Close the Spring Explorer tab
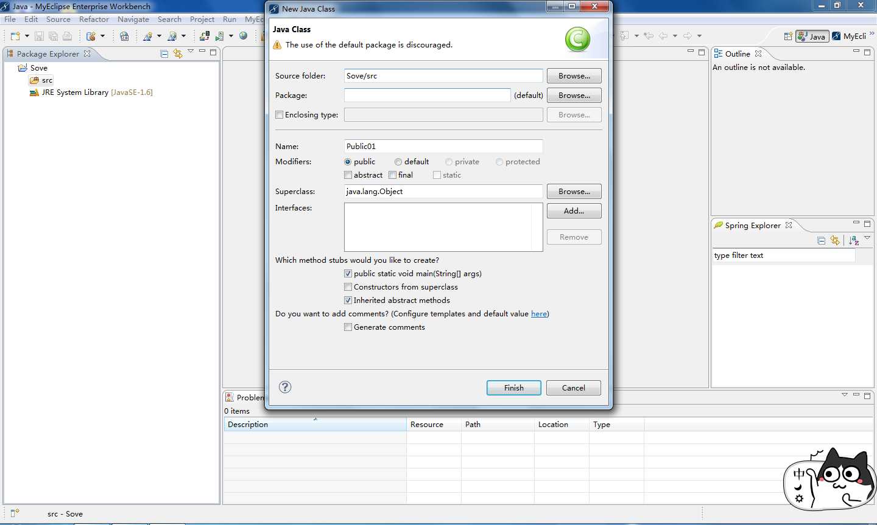Screen dimensions: 877x525 (x=789, y=225)
